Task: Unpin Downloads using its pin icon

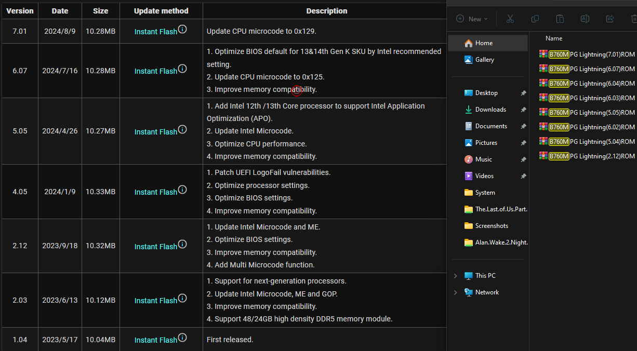Action: point(523,110)
